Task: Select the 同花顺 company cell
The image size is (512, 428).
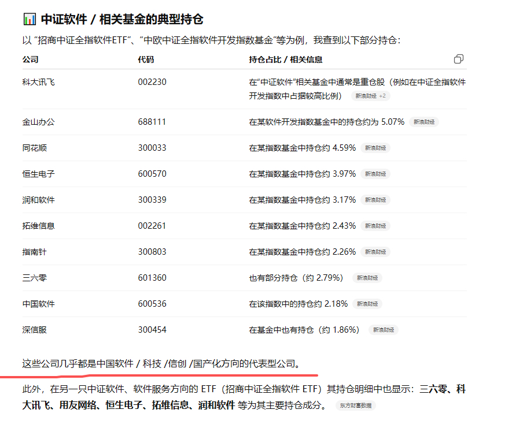Action: tap(34, 148)
